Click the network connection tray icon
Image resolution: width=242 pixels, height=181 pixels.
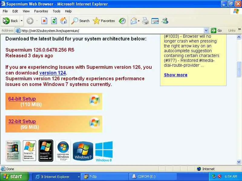pyautogui.click(x=214, y=176)
